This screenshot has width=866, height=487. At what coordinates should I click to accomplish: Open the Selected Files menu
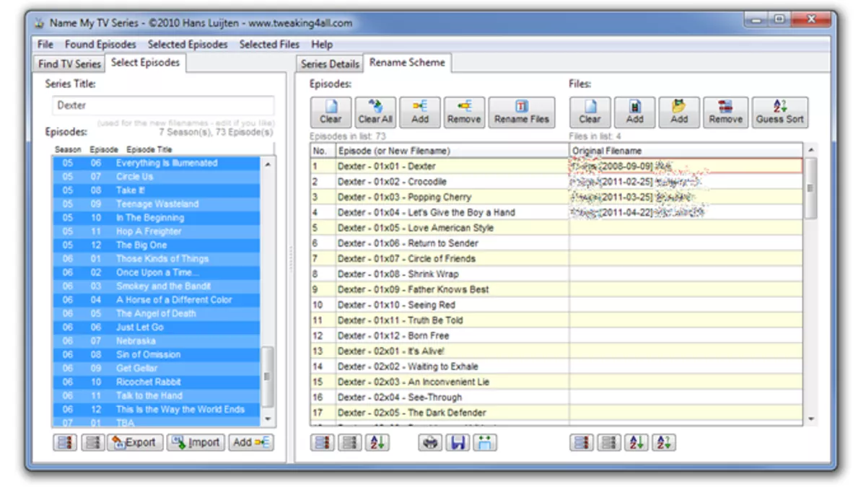point(269,45)
